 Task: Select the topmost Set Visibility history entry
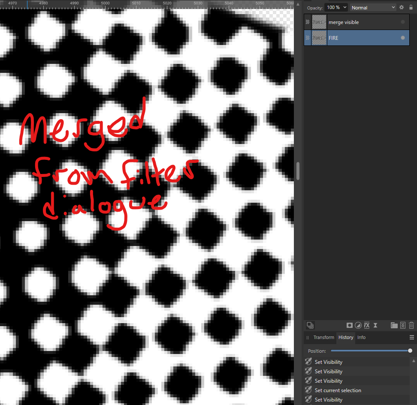pos(357,362)
